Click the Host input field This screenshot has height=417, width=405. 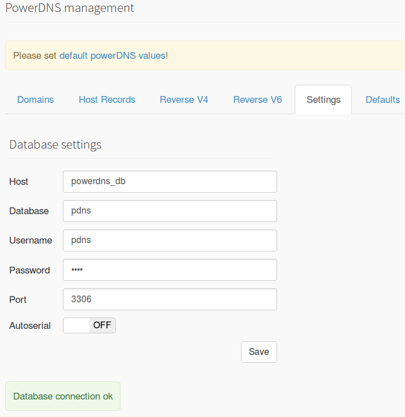170,181
